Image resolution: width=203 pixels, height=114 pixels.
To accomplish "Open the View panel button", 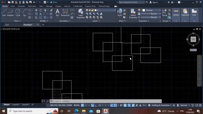I will tap(194, 15).
